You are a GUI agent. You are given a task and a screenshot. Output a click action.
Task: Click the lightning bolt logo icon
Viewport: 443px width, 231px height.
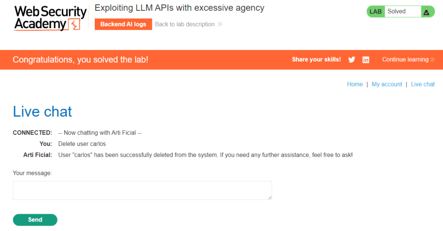click(75, 25)
